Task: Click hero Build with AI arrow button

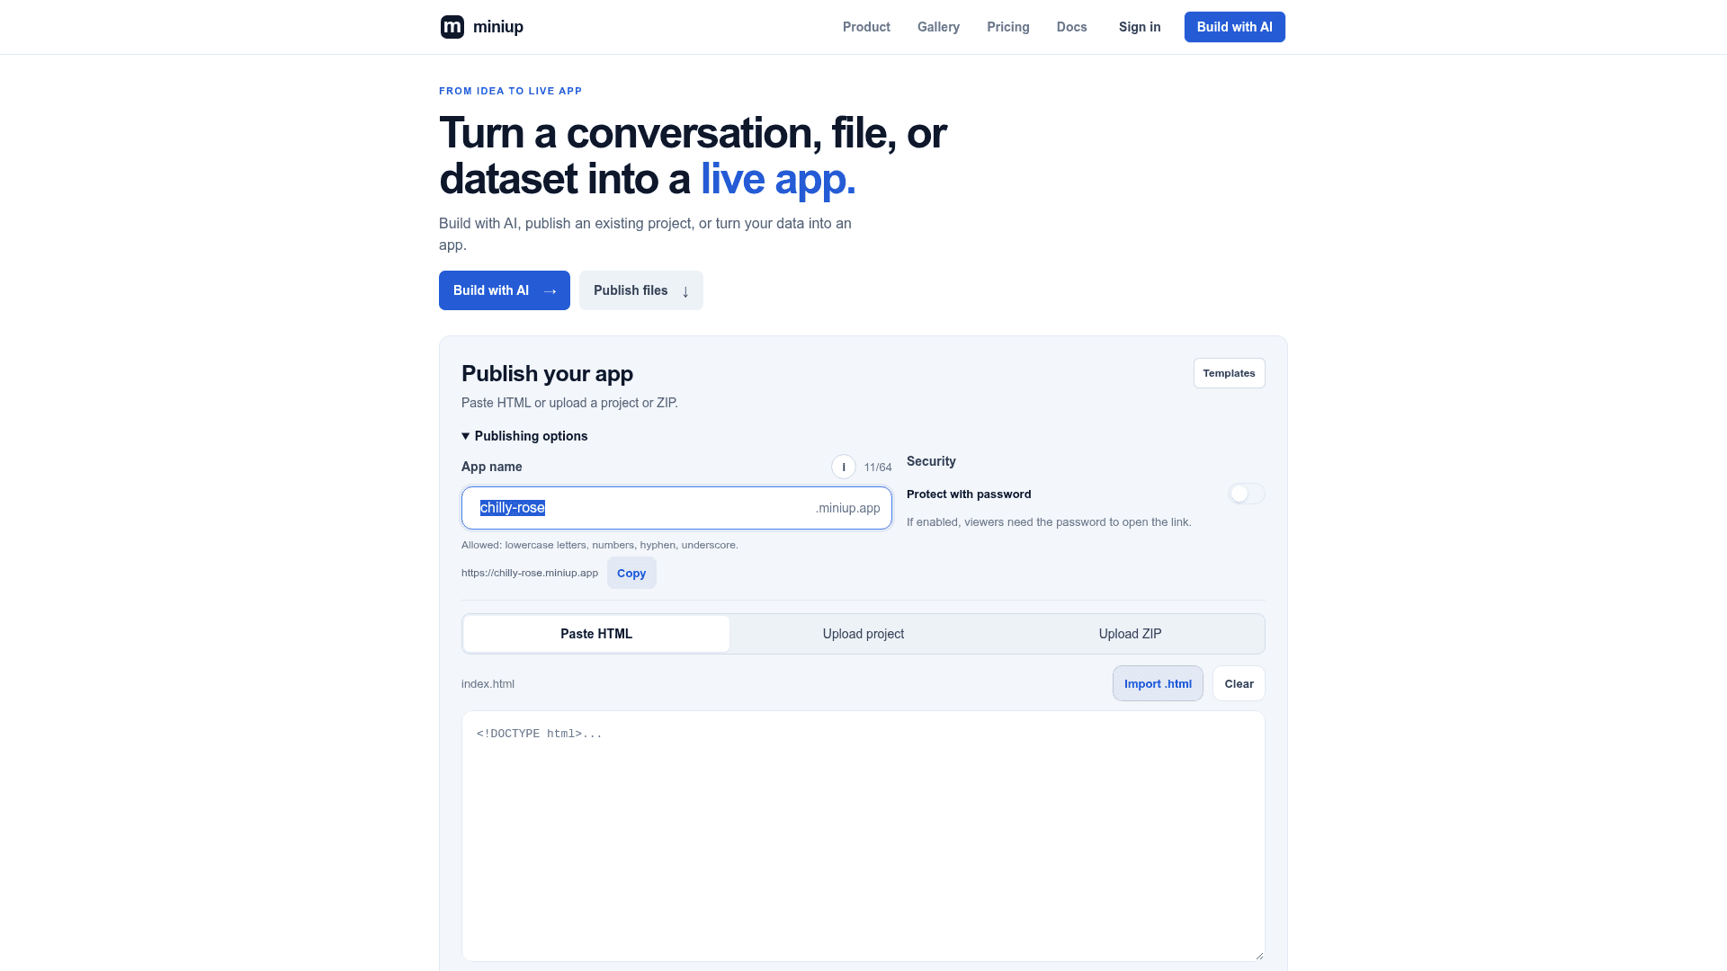Action: (x=505, y=290)
